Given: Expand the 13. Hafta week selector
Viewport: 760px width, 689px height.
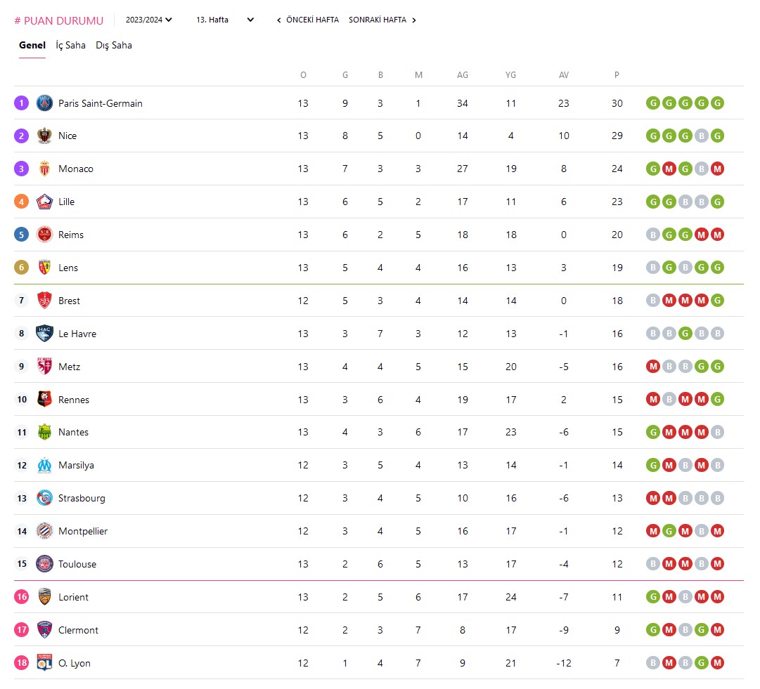Looking at the screenshot, I should click(225, 20).
